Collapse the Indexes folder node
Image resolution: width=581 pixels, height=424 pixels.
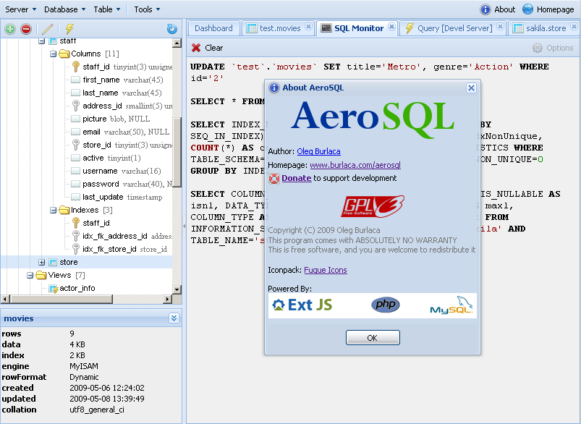(x=53, y=211)
